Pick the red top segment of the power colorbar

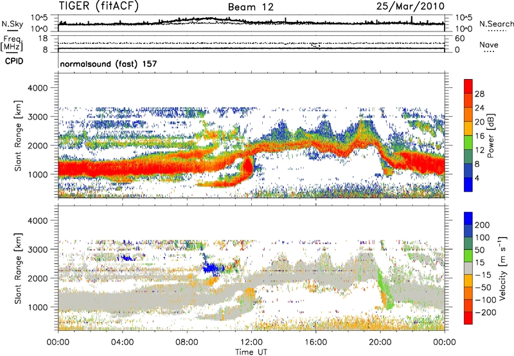point(468,87)
